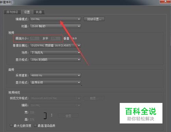
Task: Open the 预览文件格式 dropdown
Action: tap(55, 98)
